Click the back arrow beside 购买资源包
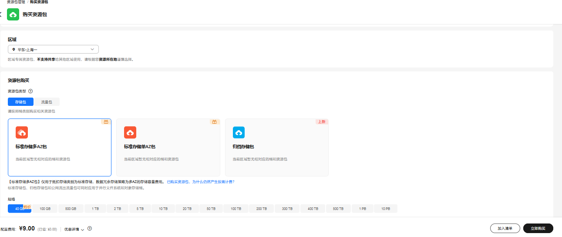562x237 pixels. click(1, 14)
